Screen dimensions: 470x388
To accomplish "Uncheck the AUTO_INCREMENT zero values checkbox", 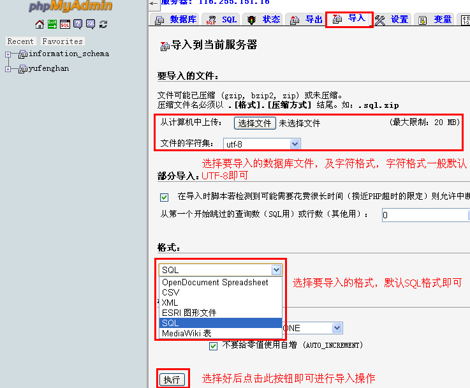I will click(214, 345).
